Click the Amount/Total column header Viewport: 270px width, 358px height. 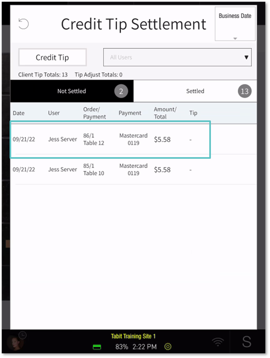pos(165,113)
